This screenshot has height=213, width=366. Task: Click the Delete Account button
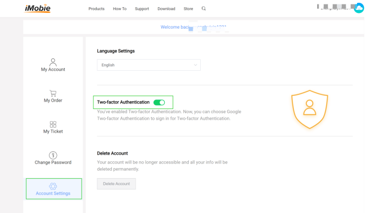116,184
